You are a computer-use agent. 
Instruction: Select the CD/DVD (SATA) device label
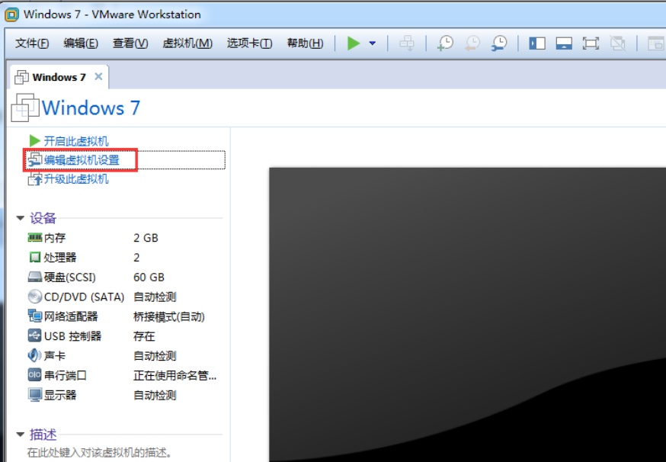pos(84,297)
